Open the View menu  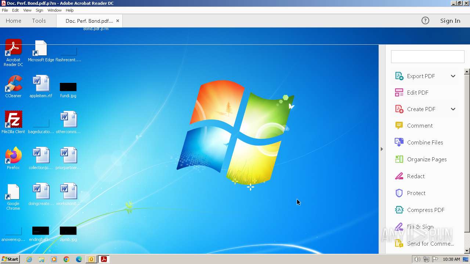(27, 10)
